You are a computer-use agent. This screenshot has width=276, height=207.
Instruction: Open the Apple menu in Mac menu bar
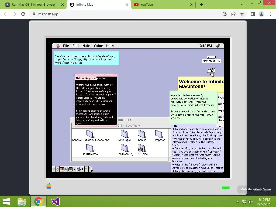point(58,46)
